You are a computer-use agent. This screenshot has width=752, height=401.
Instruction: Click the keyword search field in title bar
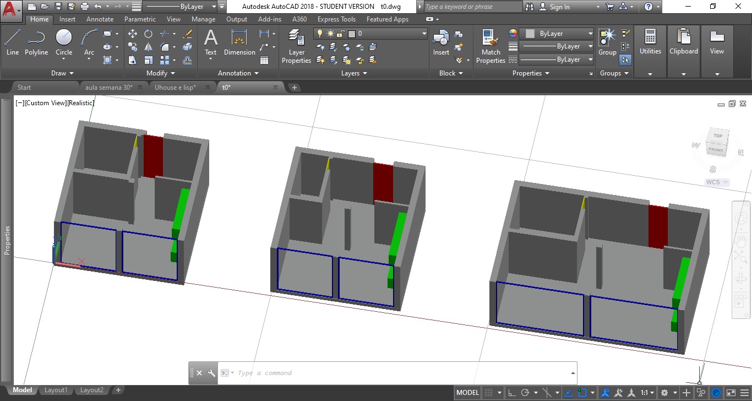(x=472, y=7)
